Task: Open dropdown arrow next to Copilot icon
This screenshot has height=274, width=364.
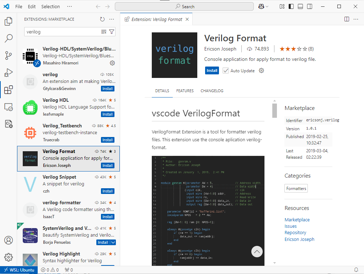Action: [267, 6]
